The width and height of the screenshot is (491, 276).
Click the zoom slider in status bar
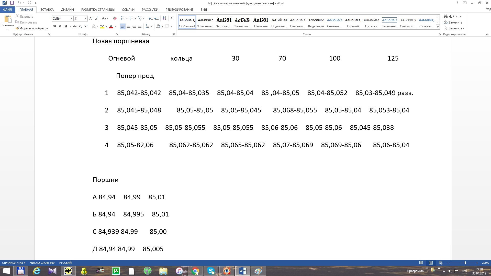tap(465, 263)
